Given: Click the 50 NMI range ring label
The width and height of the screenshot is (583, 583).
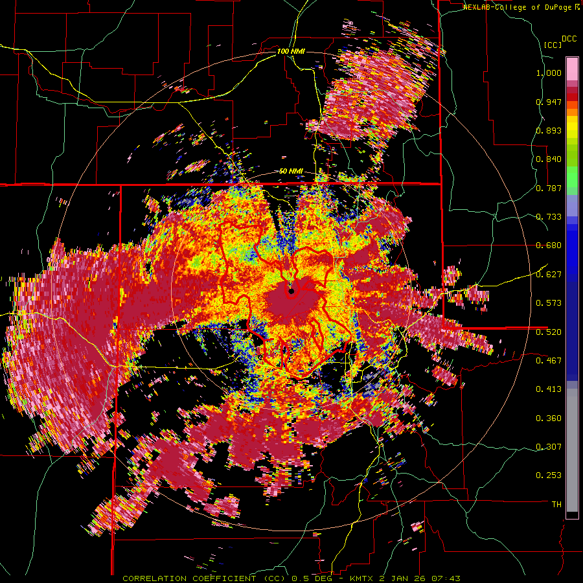Looking at the screenshot, I should pyautogui.click(x=291, y=172).
